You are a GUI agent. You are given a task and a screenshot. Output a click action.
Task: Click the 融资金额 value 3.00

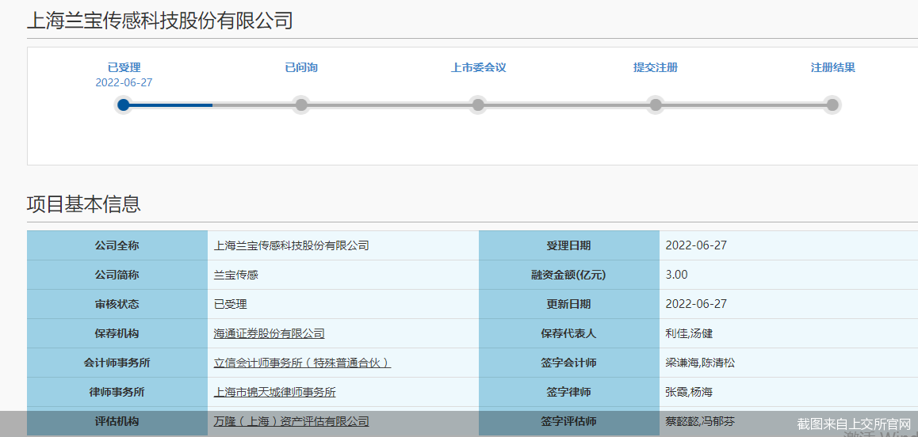pyautogui.click(x=676, y=275)
